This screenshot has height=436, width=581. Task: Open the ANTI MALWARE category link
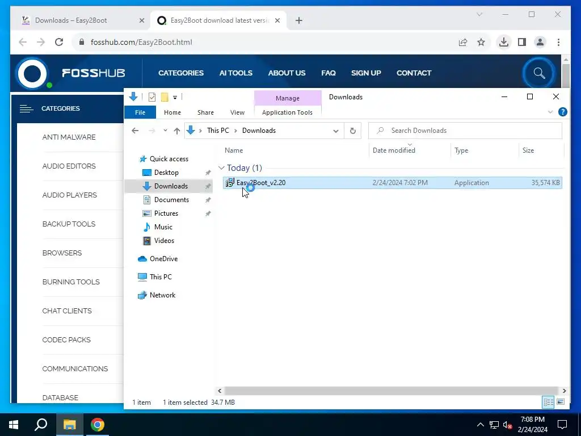(x=69, y=137)
